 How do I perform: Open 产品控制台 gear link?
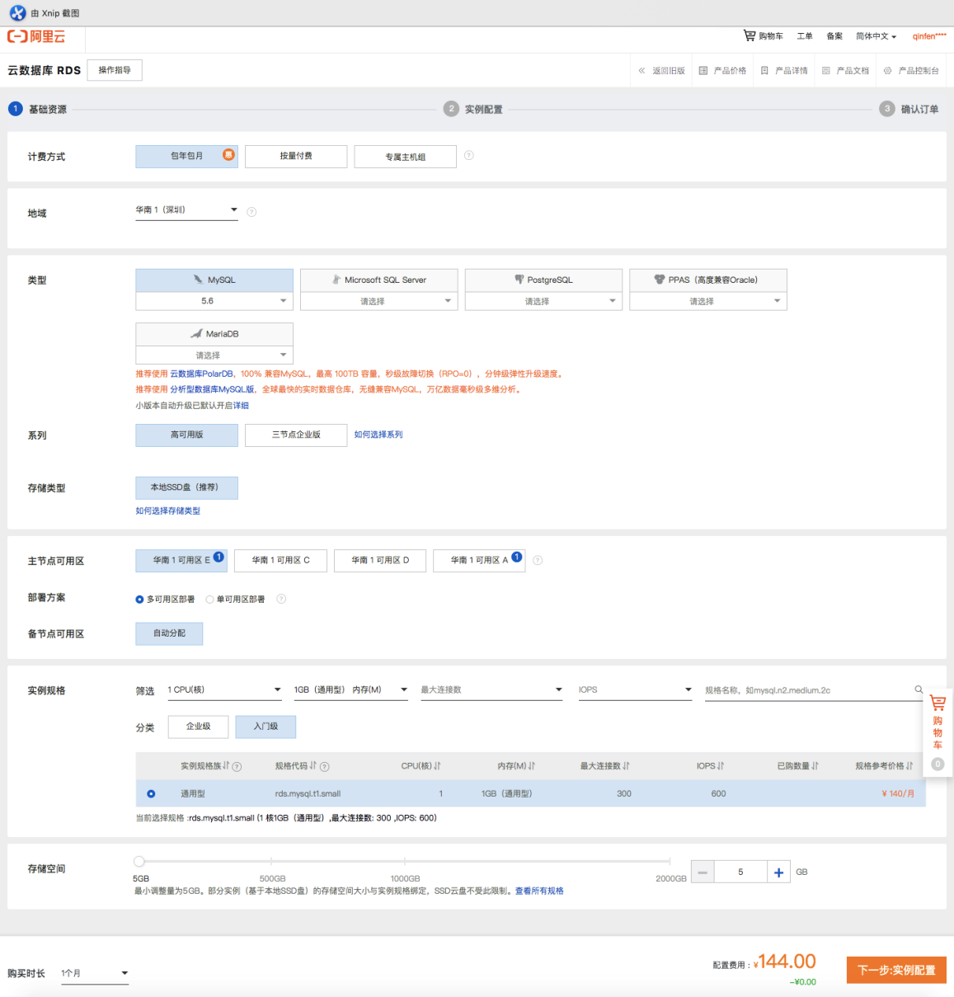[x=911, y=71]
